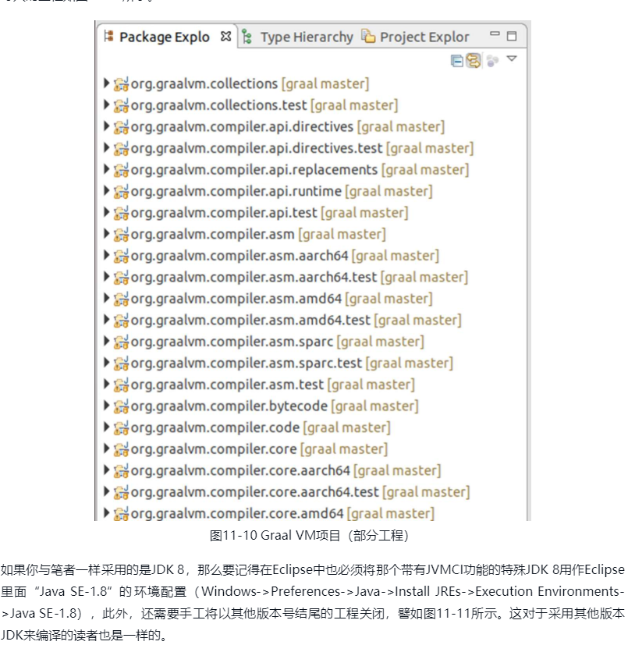Click project icon of org.graalvm.compiler.api.runtime

(x=121, y=191)
